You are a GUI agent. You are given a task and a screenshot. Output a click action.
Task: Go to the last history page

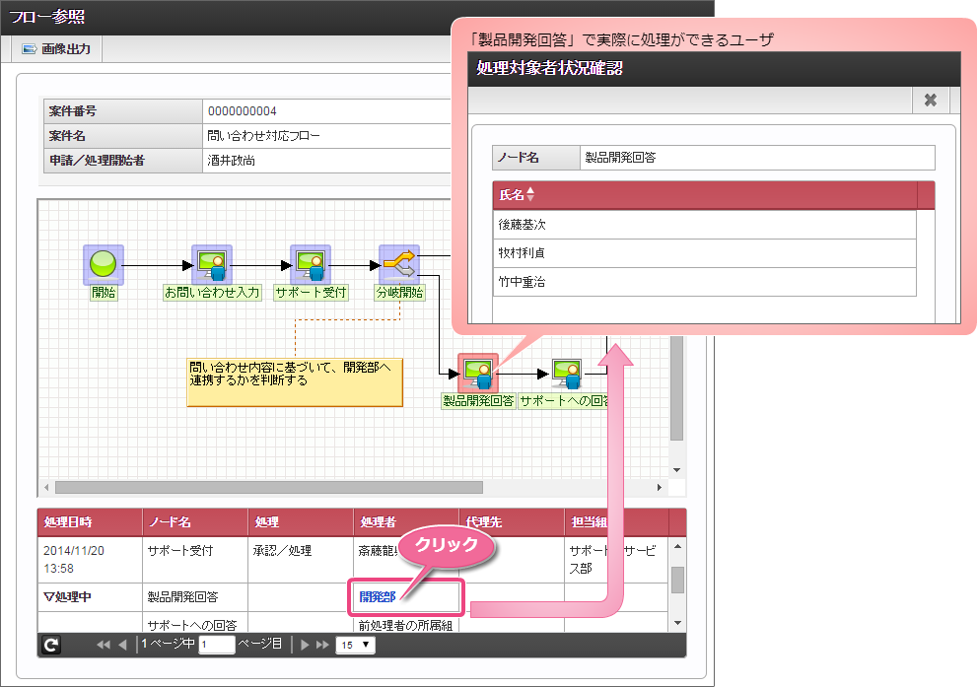pos(322,645)
